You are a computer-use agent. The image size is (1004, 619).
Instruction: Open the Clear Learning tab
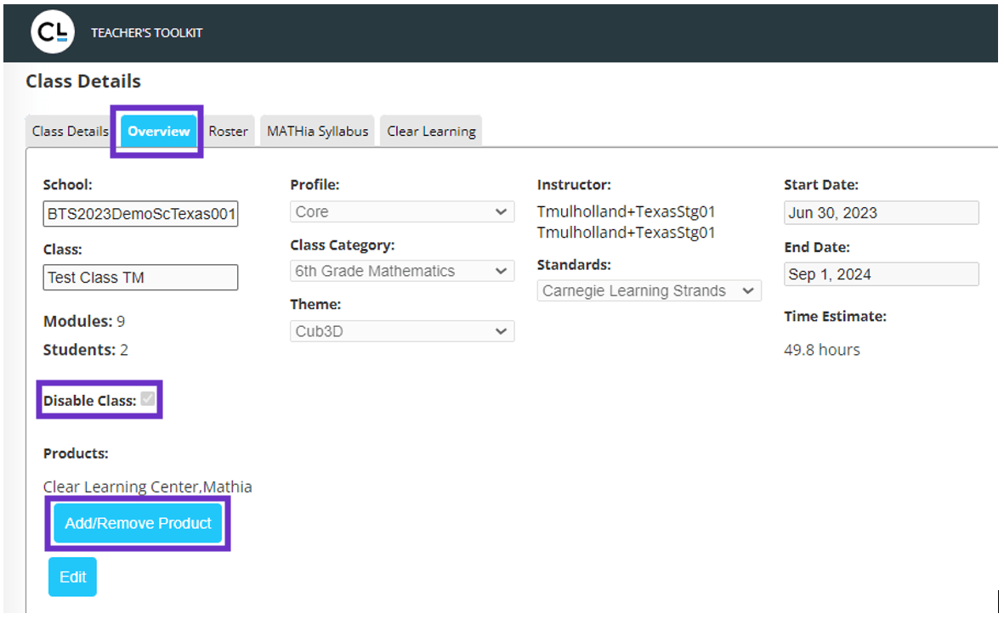(x=431, y=131)
